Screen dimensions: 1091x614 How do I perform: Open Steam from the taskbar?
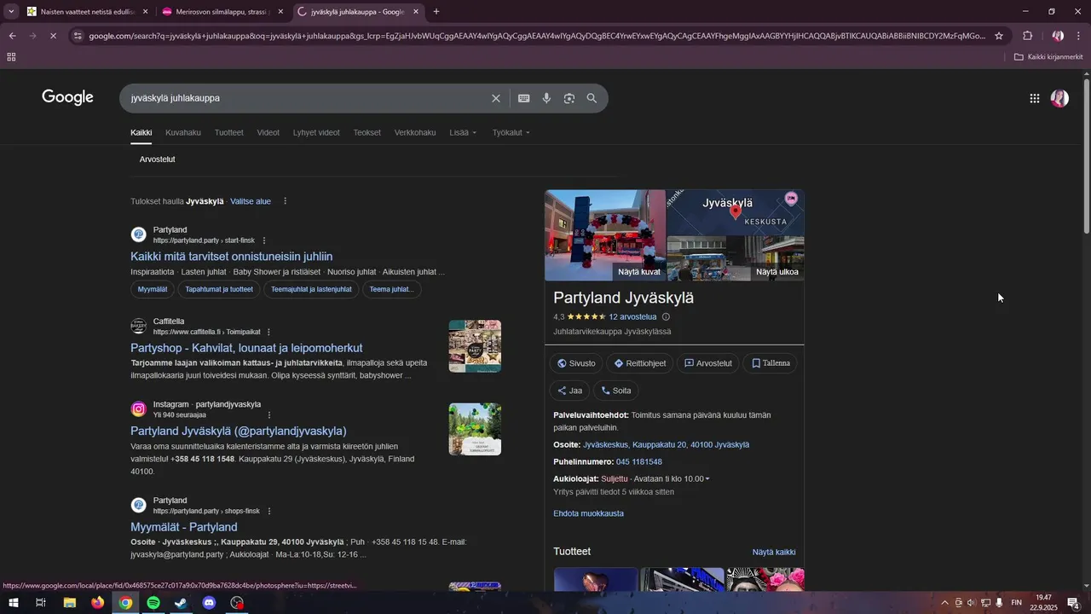coord(182,603)
